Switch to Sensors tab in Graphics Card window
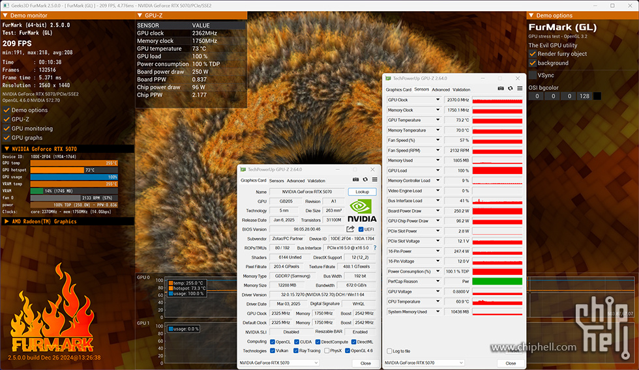The image size is (639, 370). point(276,180)
